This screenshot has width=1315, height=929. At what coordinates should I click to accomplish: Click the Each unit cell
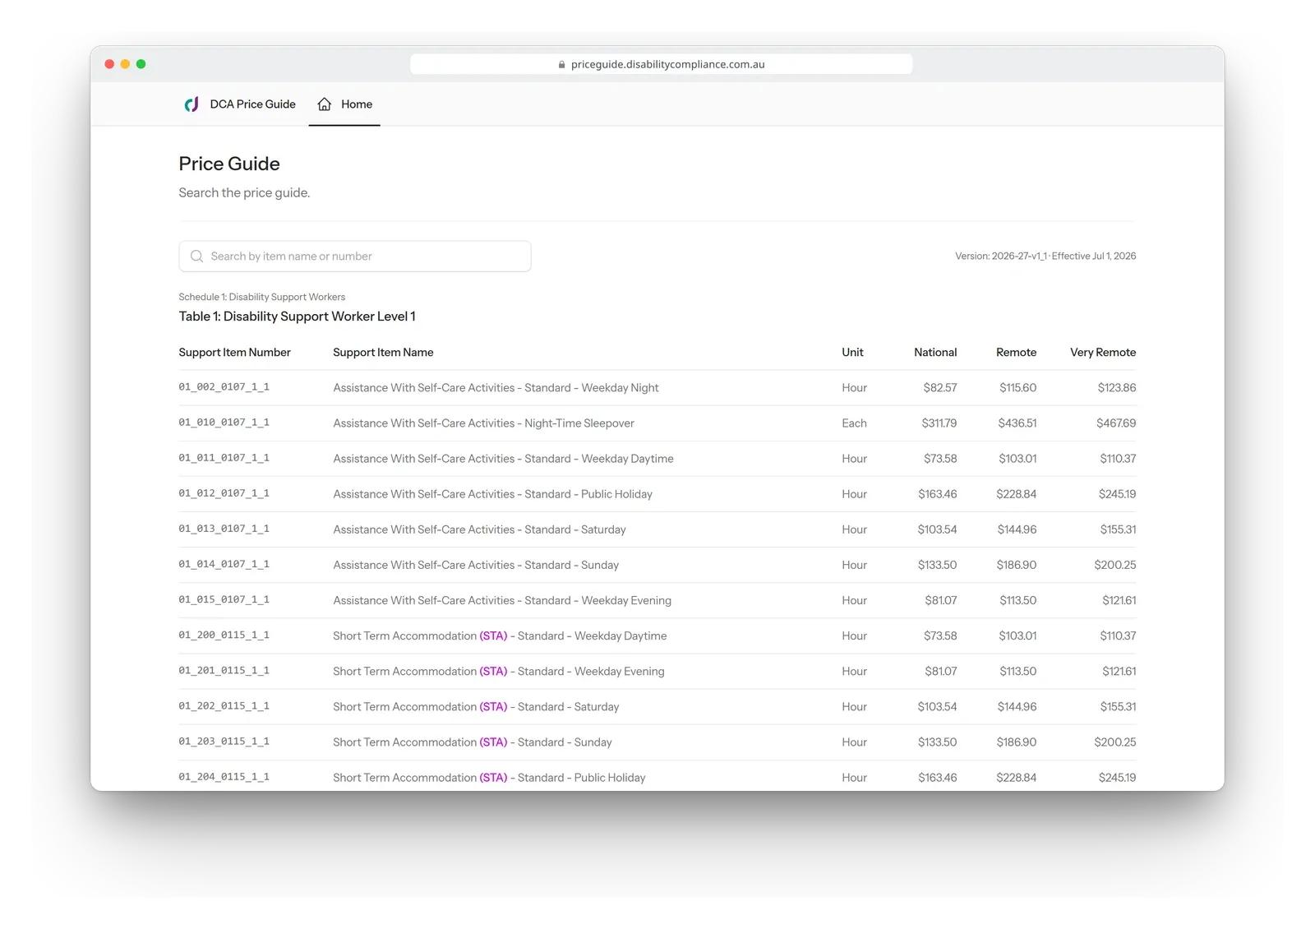854,423
